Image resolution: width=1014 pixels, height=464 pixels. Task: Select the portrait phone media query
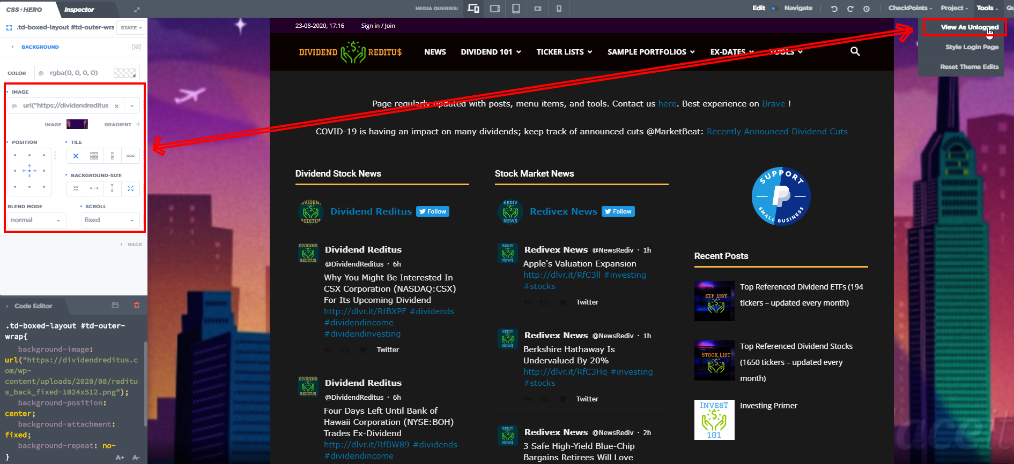(559, 9)
